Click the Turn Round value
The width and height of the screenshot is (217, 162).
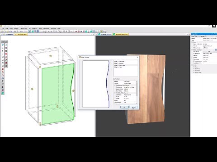tap(130, 103)
